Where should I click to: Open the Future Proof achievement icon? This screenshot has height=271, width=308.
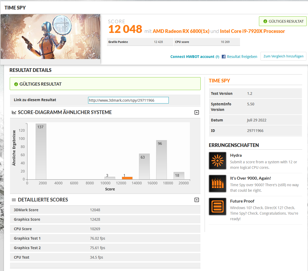[218, 206]
